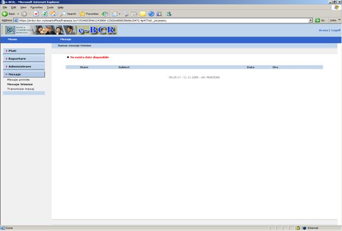Open the Tools menu
342x231 pixels.
tap(50, 7)
